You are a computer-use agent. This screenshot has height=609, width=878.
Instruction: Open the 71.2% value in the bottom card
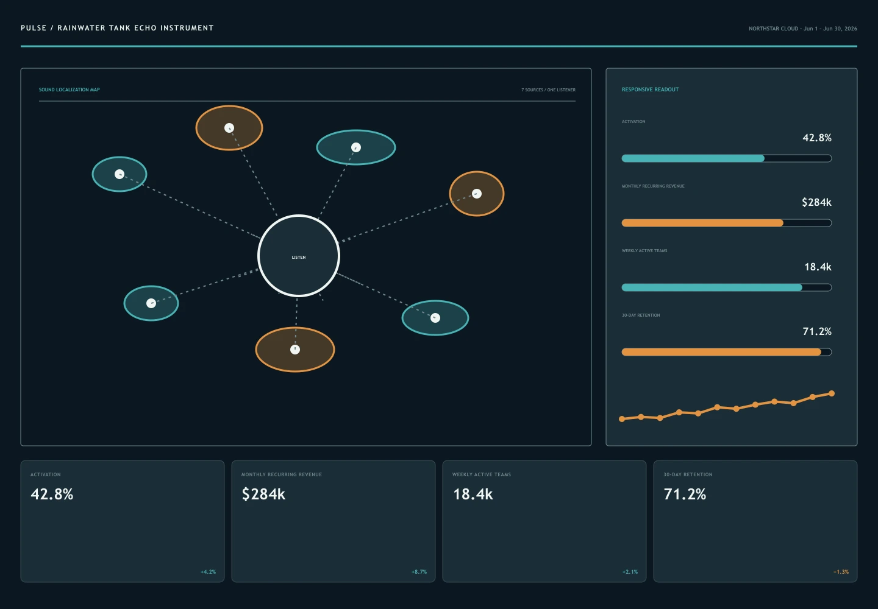click(685, 494)
